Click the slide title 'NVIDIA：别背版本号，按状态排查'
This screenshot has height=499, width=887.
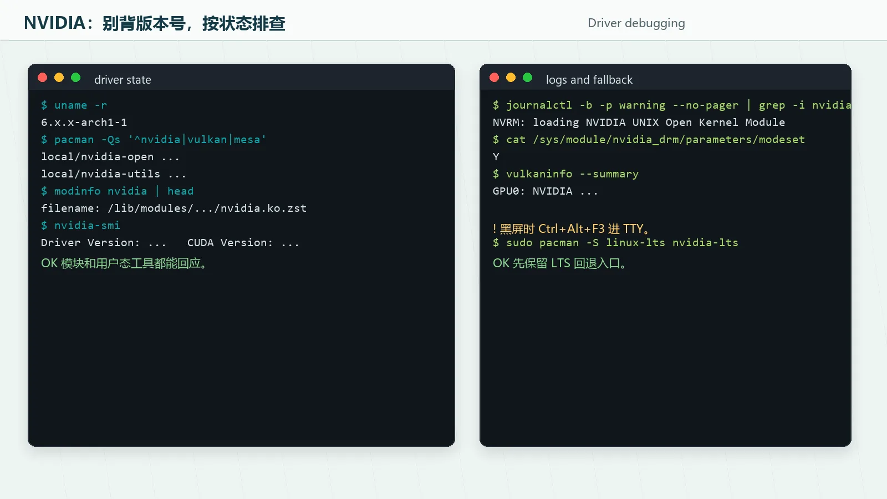pos(155,23)
